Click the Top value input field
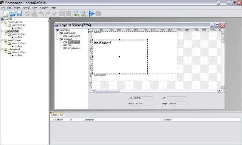 click(143, 98)
